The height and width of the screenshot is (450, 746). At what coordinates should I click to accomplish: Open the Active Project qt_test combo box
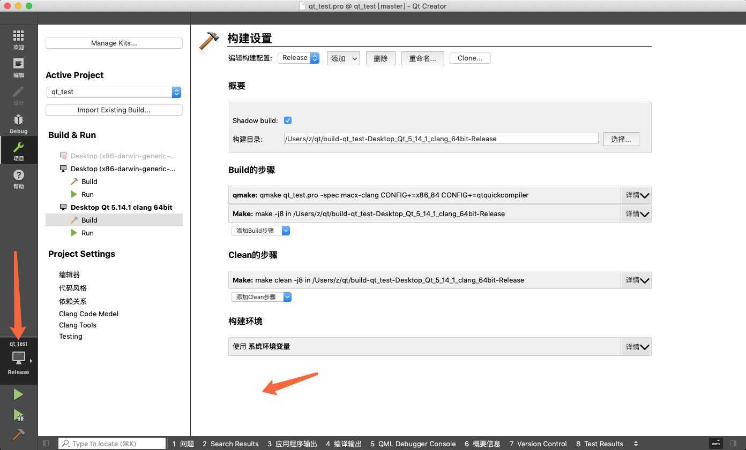tap(114, 92)
